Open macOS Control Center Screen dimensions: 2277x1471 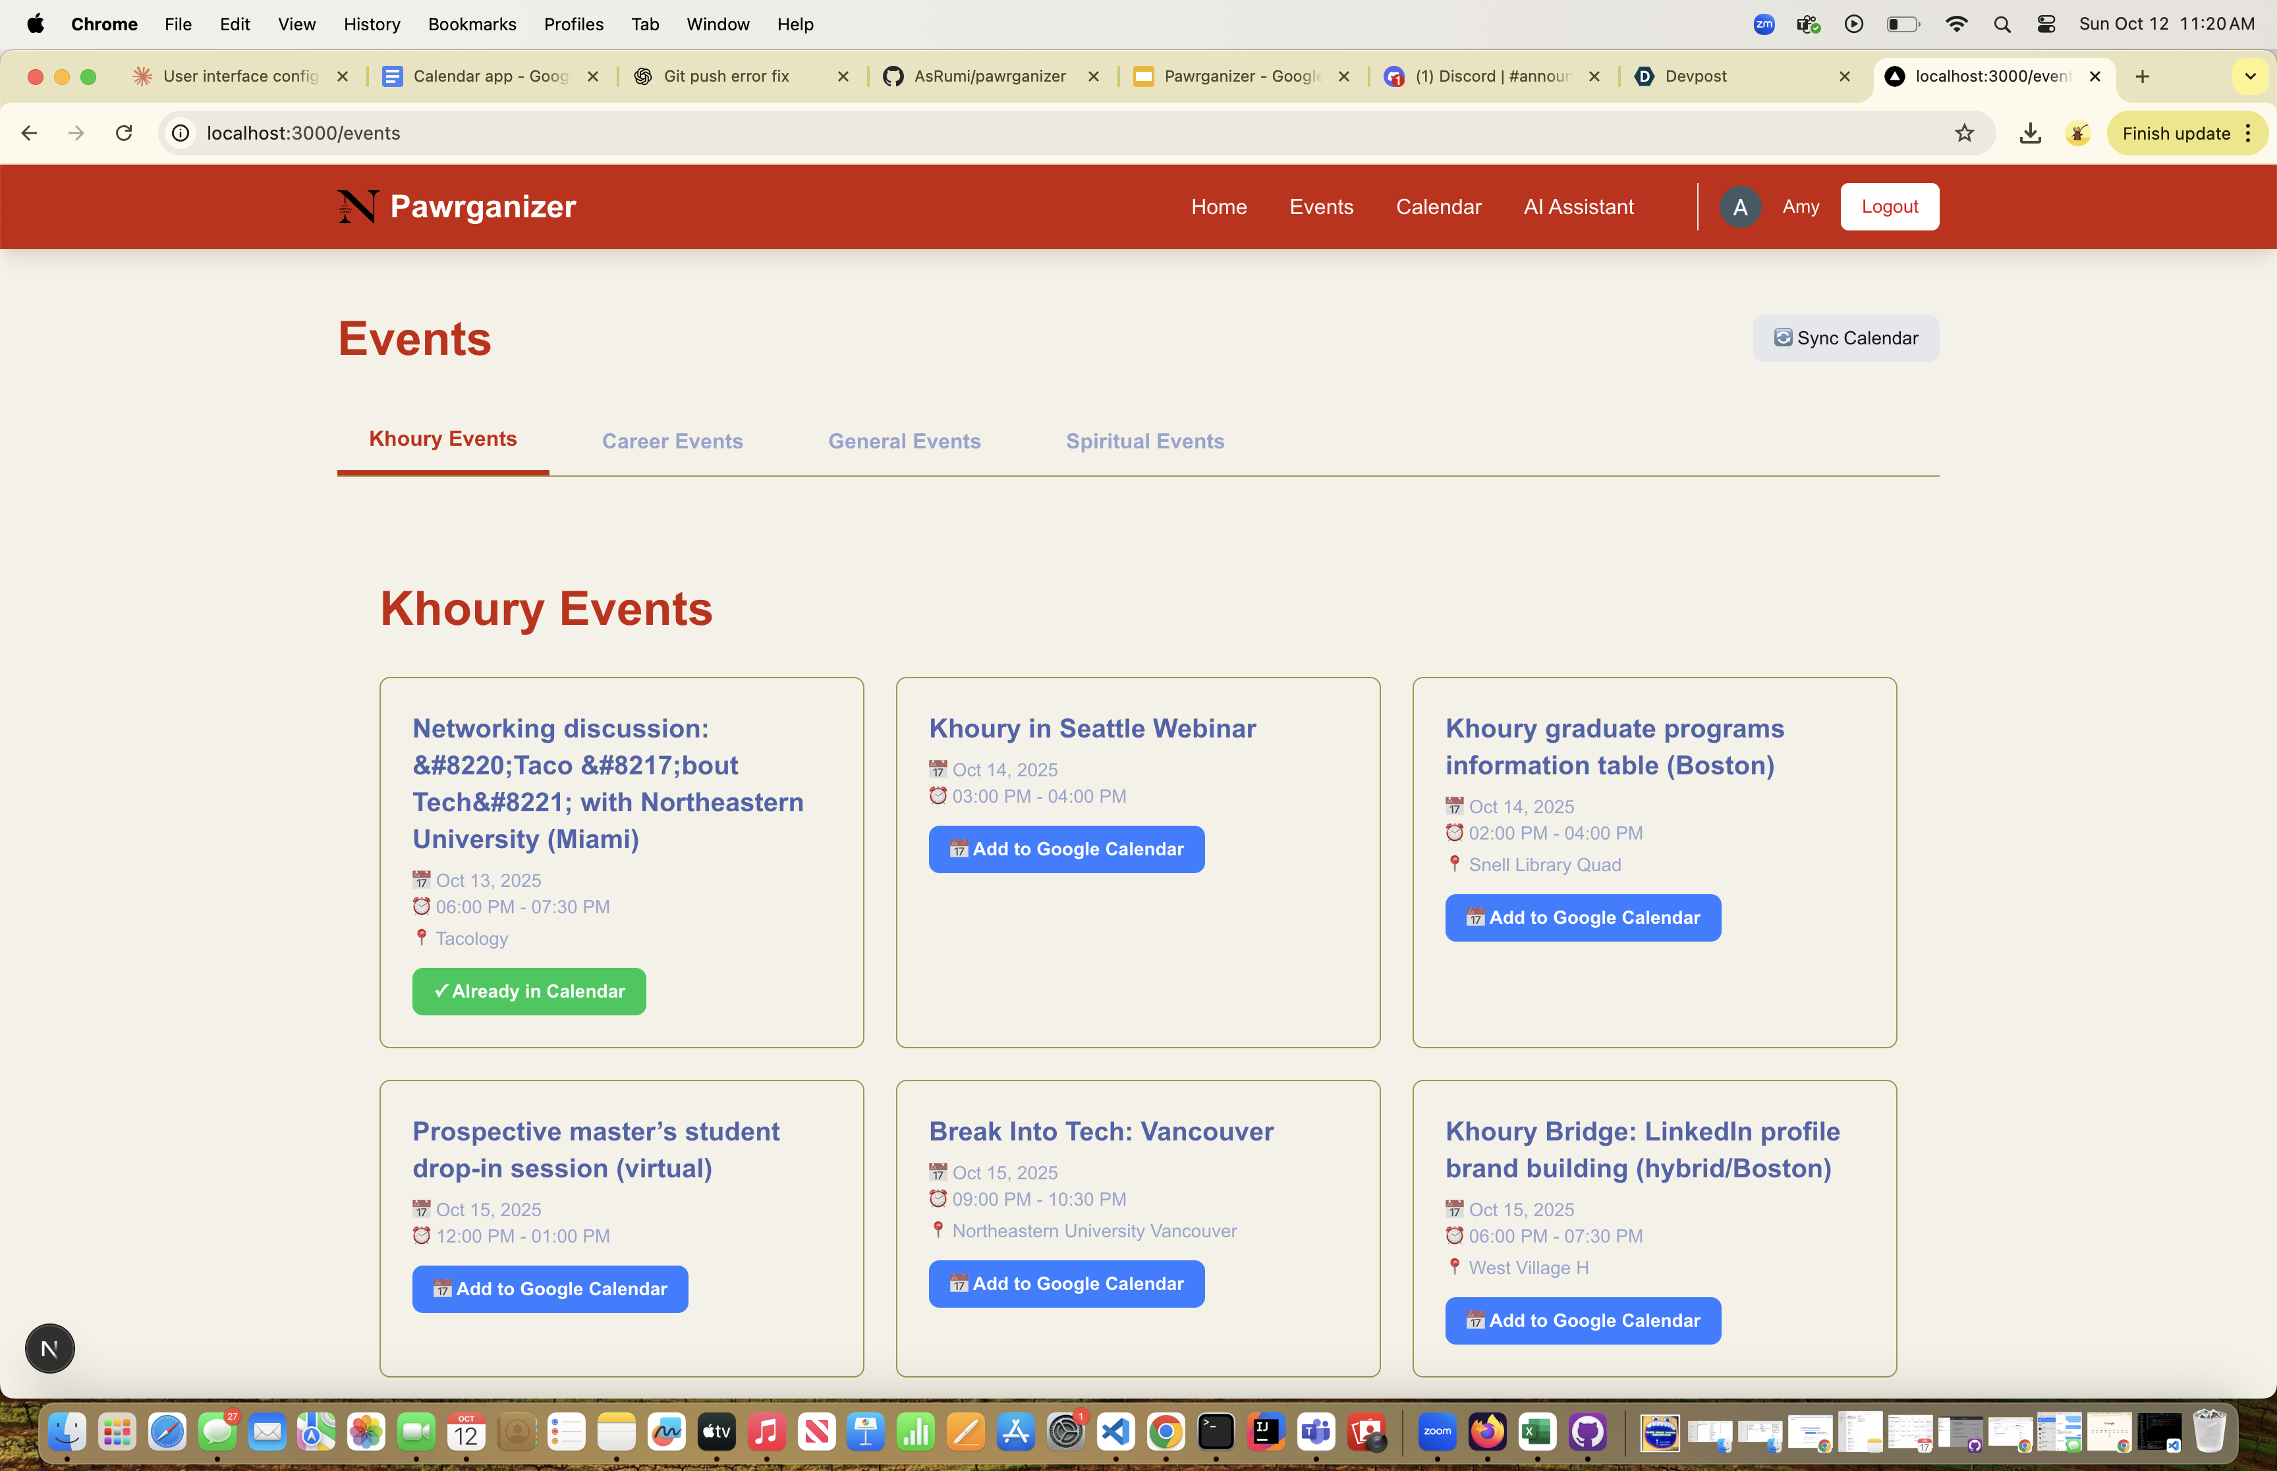(2046, 24)
